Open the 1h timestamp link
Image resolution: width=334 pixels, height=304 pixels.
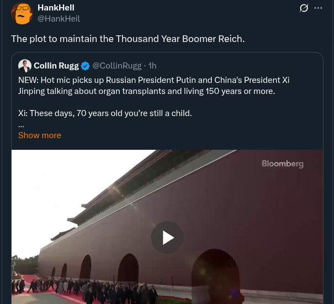152,66
